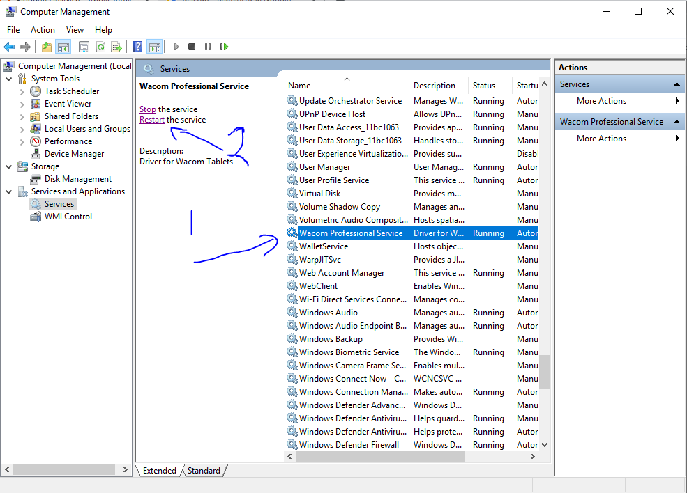This screenshot has width=687, height=493.
Task: Click the Restart the service link
Action: pyautogui.click(x=152, y=120)
